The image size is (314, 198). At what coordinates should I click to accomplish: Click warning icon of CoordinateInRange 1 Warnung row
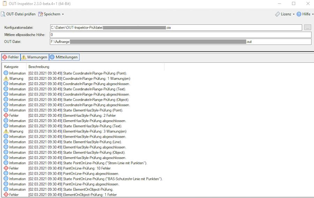(6, 78)
